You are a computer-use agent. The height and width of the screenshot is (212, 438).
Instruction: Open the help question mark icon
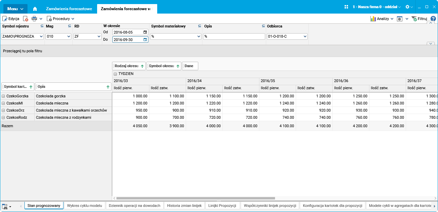(433, 19)
